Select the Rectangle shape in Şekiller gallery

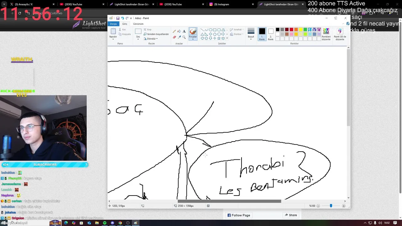click(215, 30)
